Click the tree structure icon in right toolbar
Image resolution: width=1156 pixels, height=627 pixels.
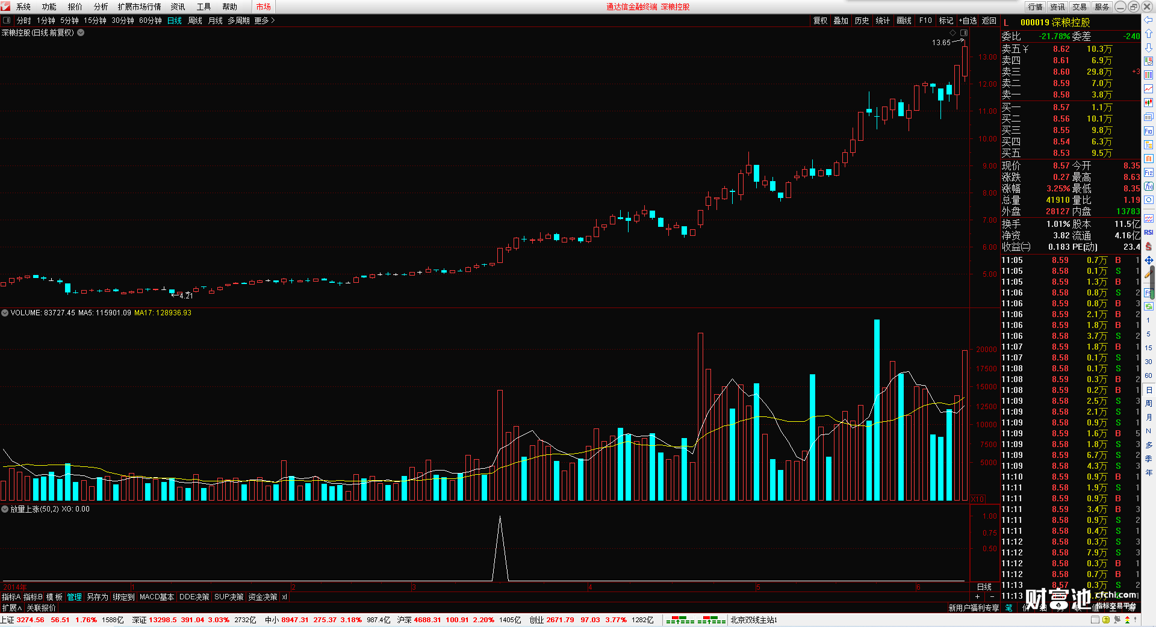point(1148,145)
